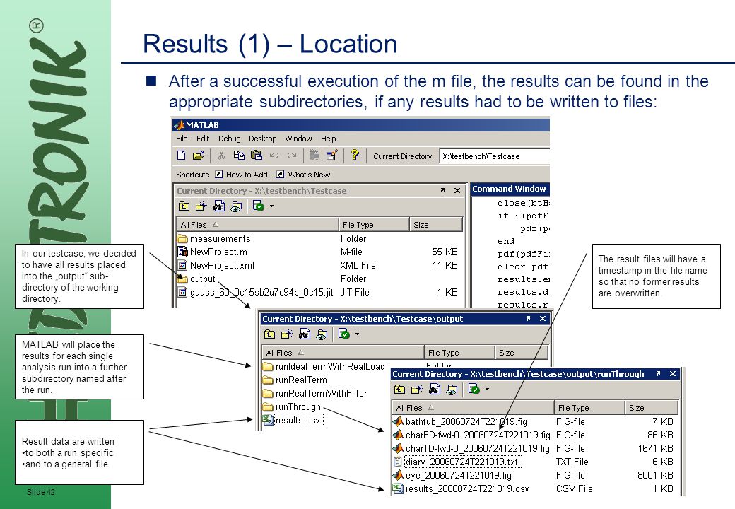Image resolution: width=735 pixels, height=509 pixels.
Task: Click the Current Directory path field
Action: (495, 156)
